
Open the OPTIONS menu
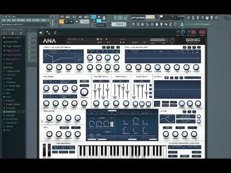point(36,20)
